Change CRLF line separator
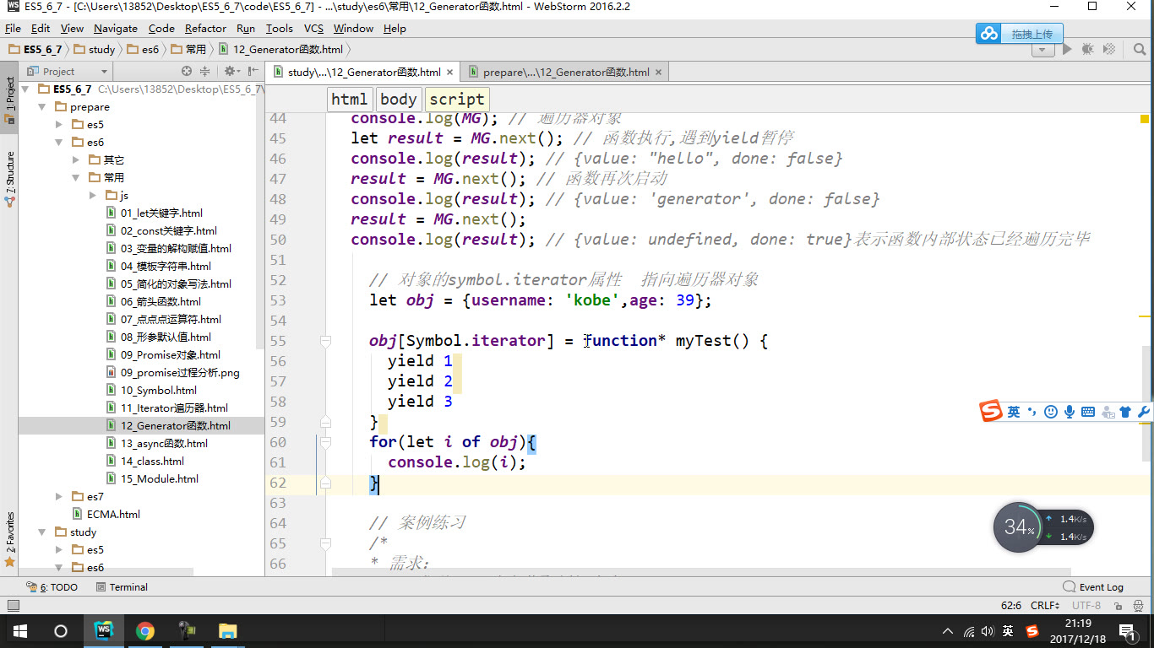 (1045, 606)
